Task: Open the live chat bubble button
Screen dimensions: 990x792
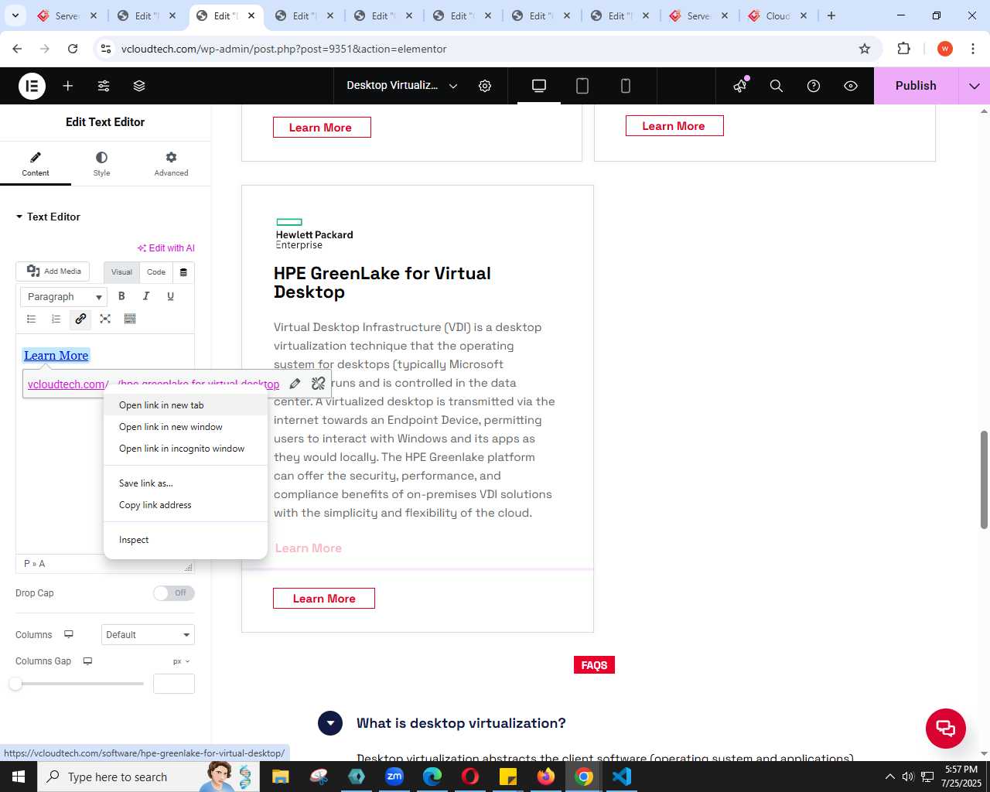Action: [946, 729]
